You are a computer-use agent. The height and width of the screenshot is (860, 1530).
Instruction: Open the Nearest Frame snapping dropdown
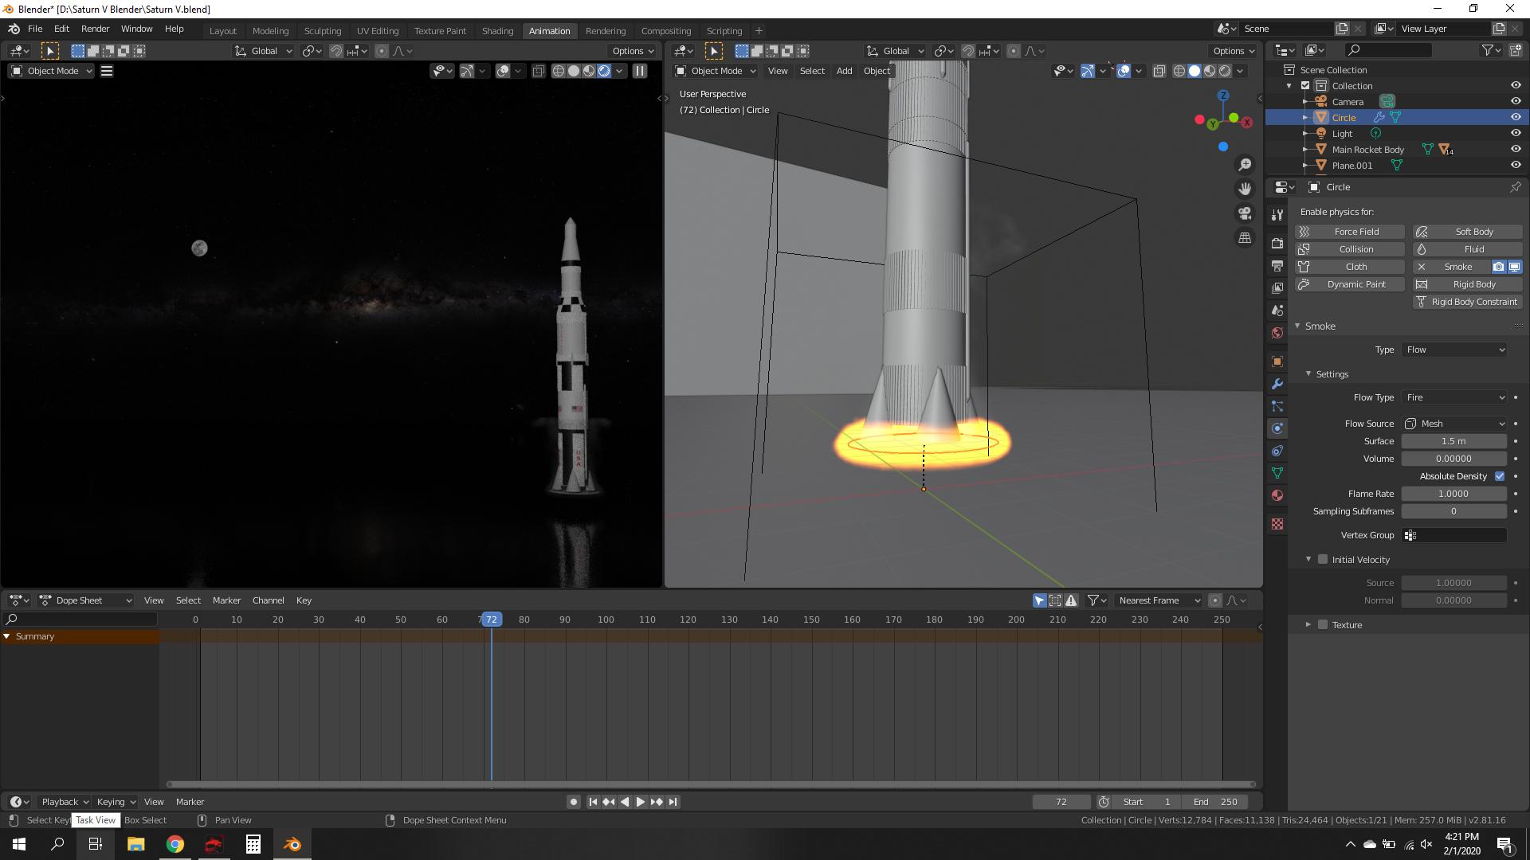coord(1158,600)
